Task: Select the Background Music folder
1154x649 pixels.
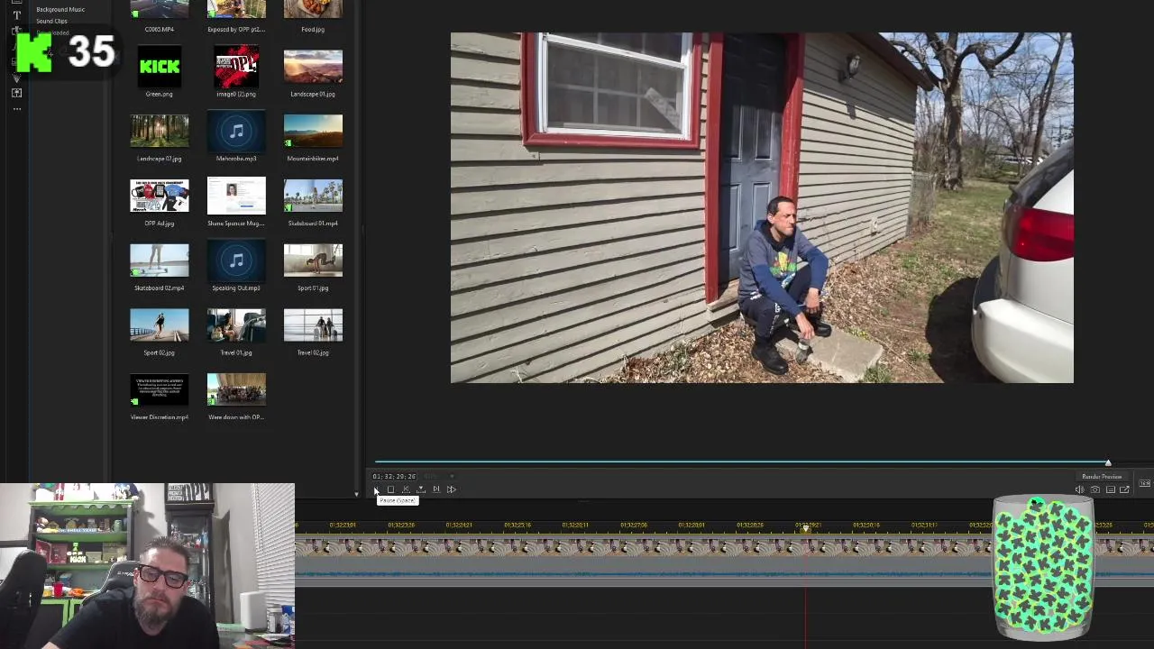Action: tap(60, 9)
